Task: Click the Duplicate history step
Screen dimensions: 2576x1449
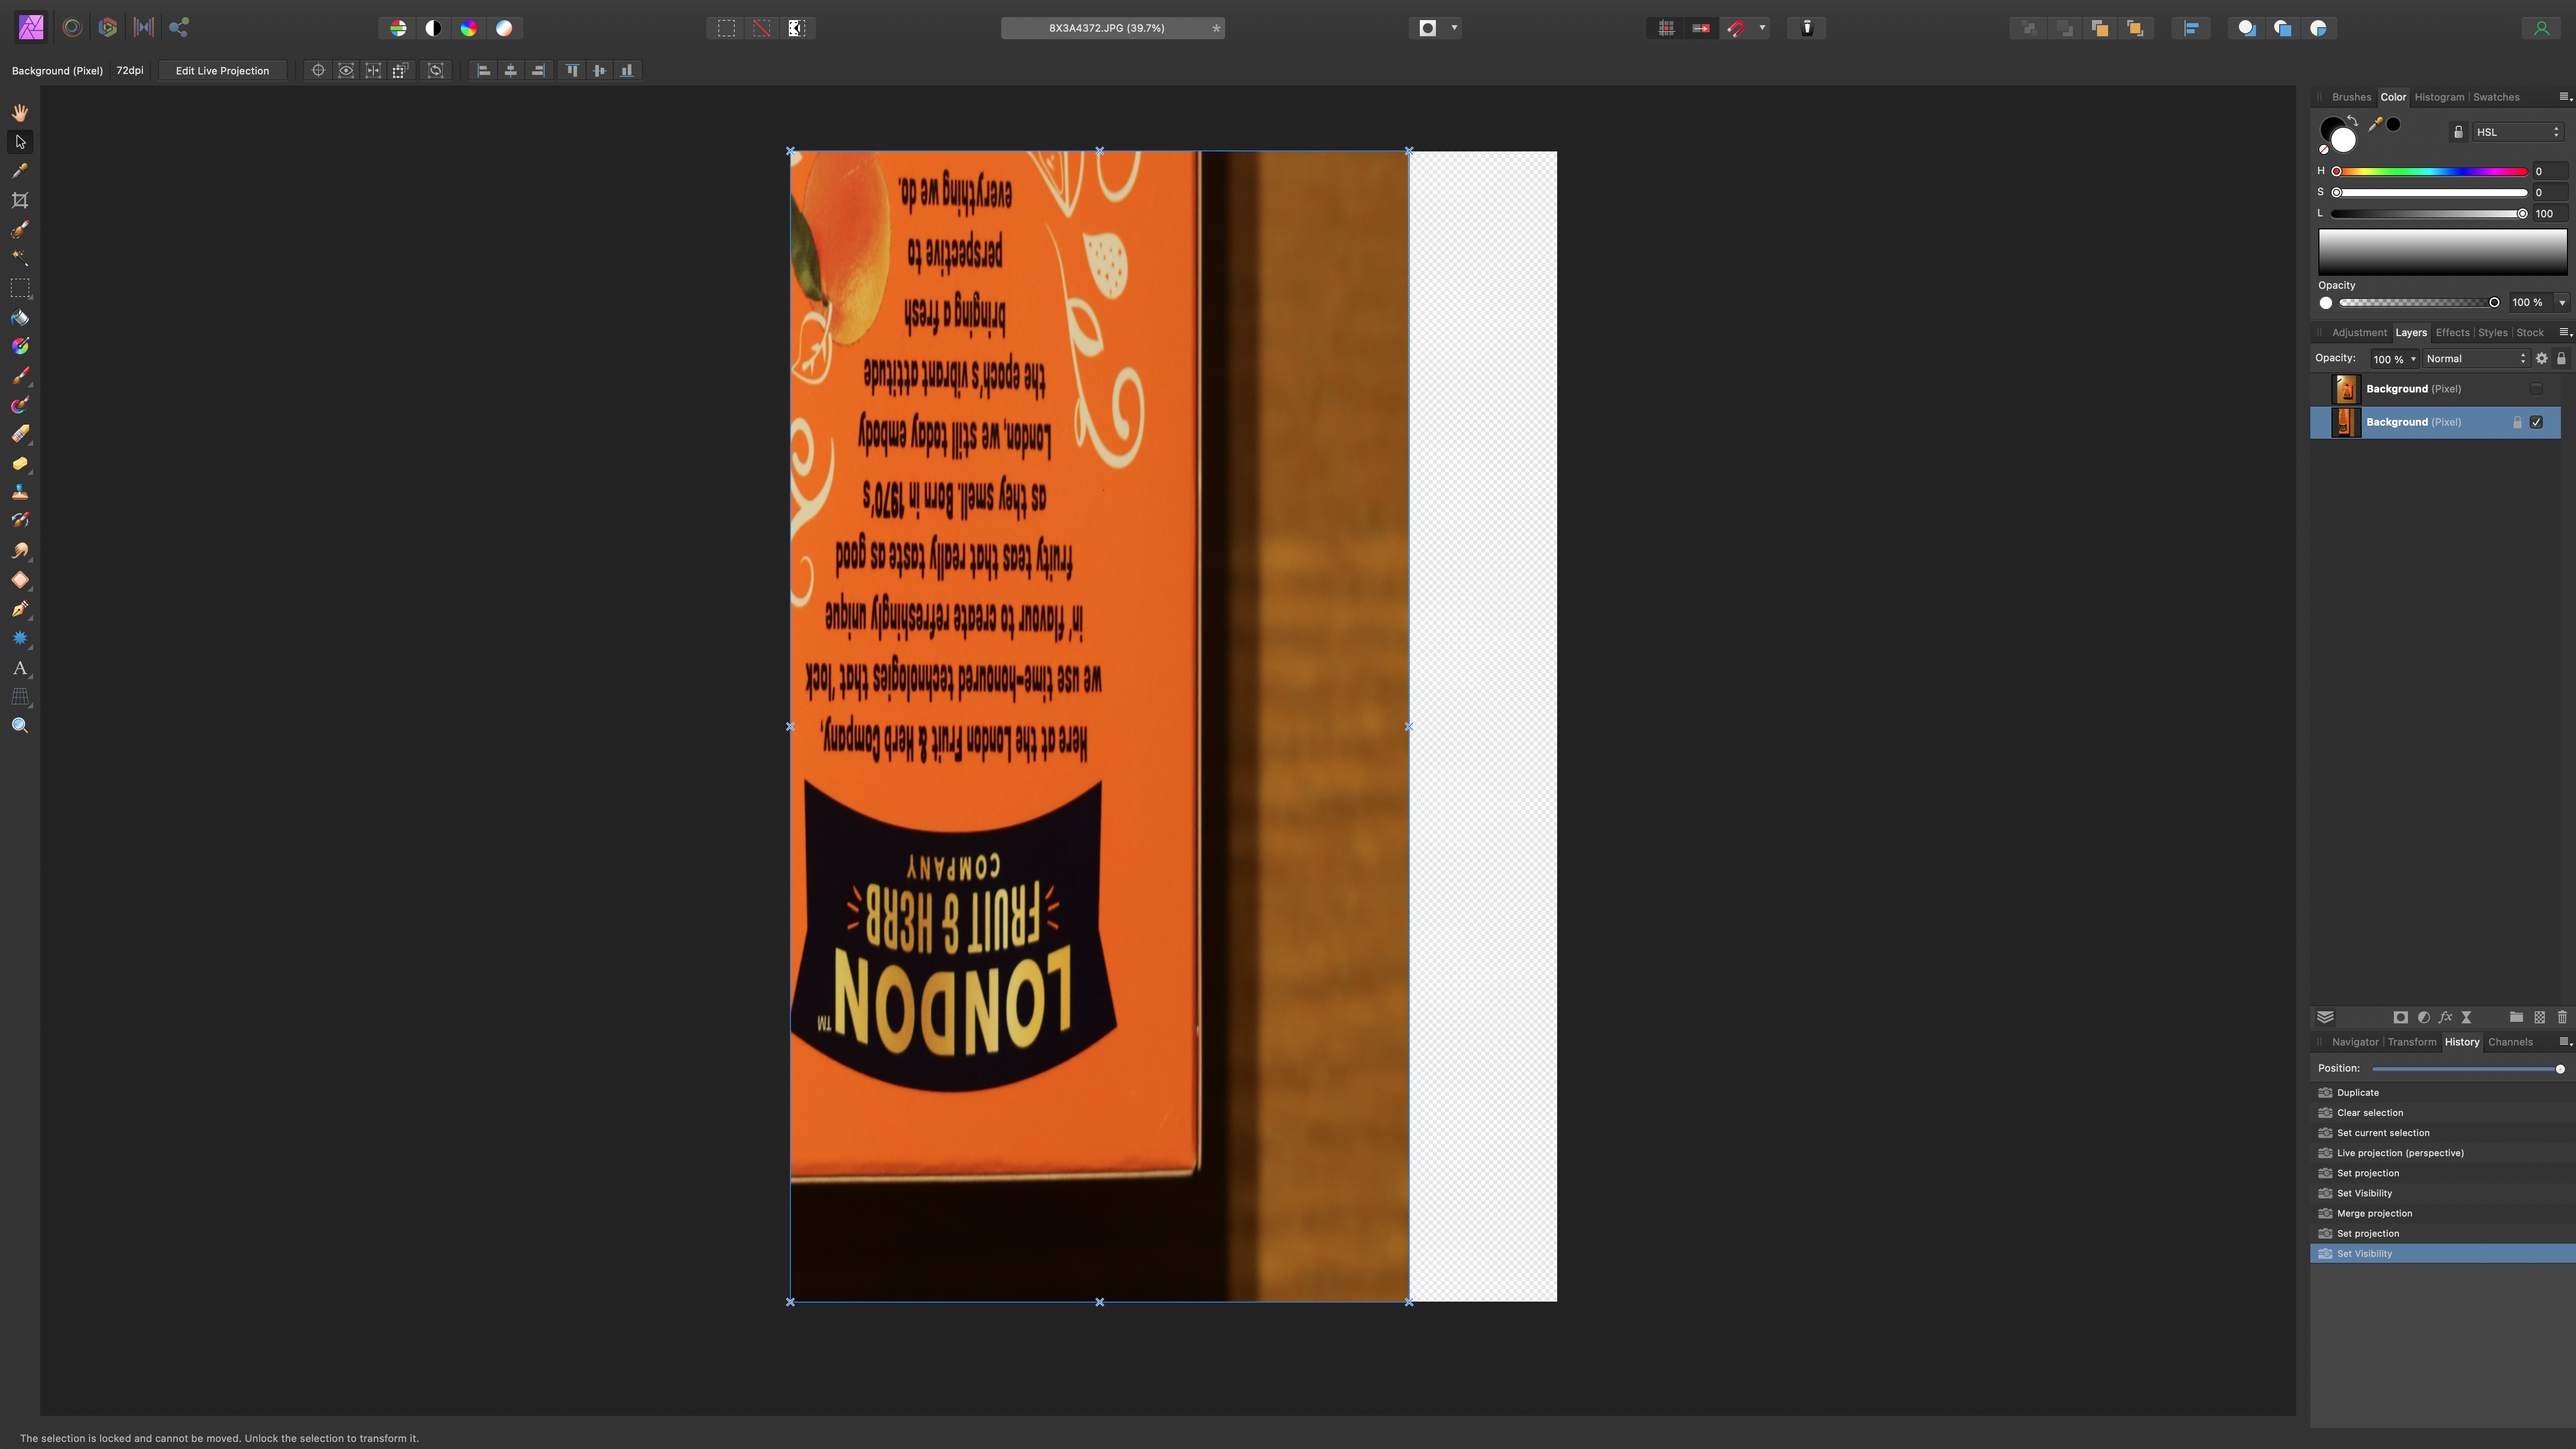Action: pyautogui.click(x=2442, y=1092)
